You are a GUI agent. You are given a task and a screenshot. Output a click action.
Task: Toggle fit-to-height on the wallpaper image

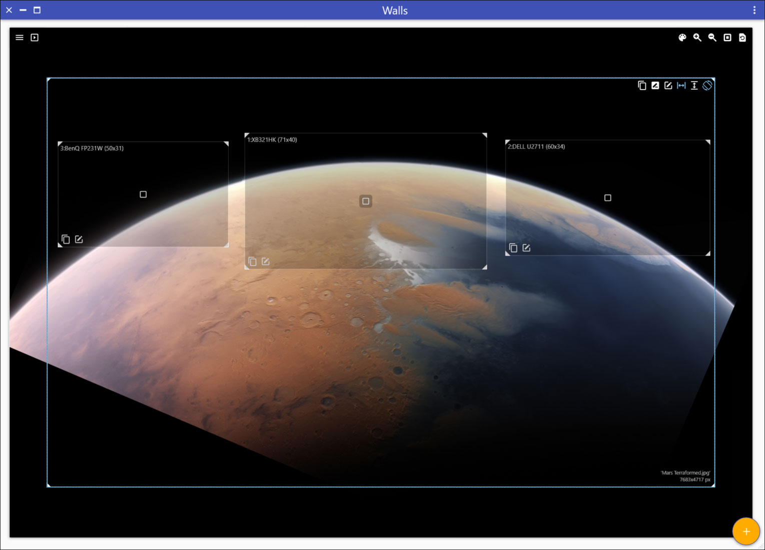(694, 85)
